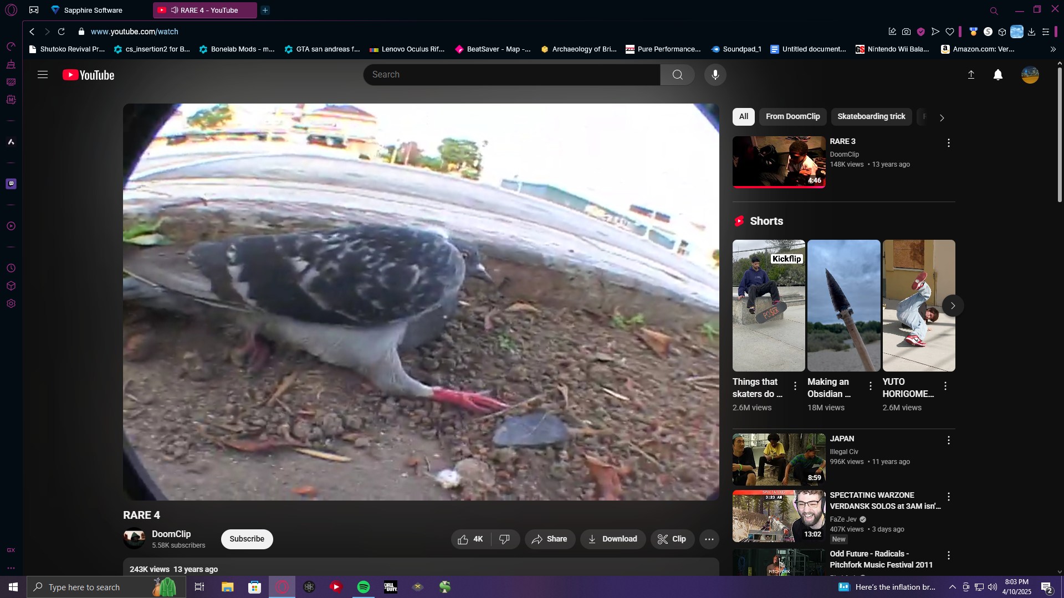The image size is (1064, 598).
Task: Click the Download button
Action: (612, 539)
